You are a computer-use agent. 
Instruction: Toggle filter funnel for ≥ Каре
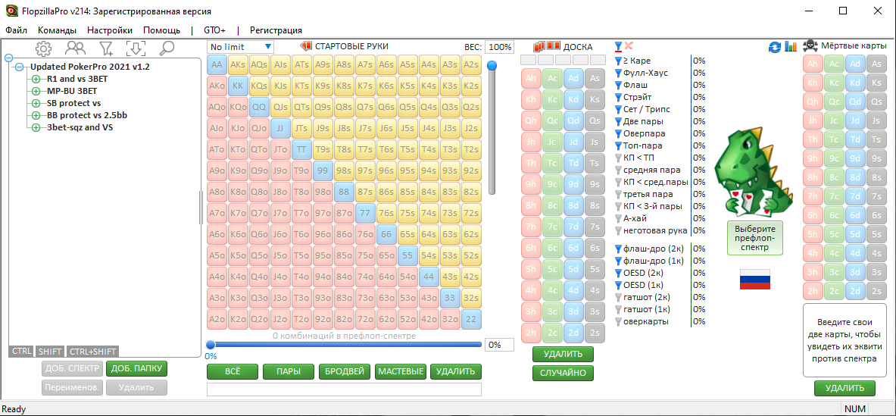coord(618,61)
